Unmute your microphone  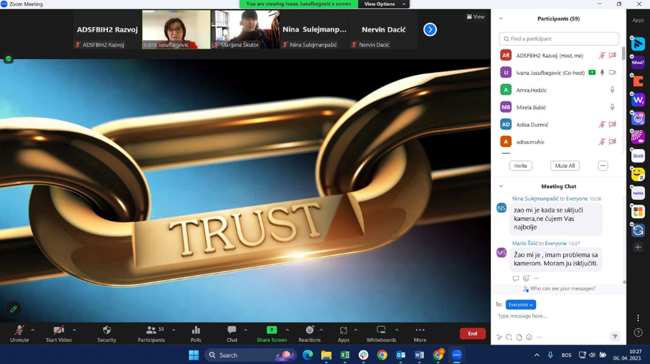pos(19,333)
